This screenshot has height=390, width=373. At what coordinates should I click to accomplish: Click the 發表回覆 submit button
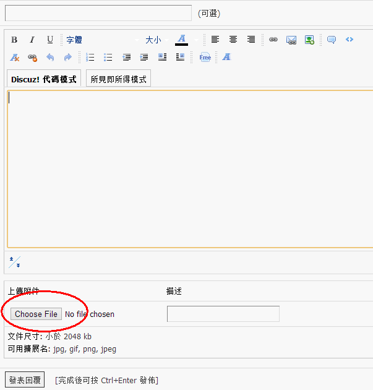coord(25,380)
